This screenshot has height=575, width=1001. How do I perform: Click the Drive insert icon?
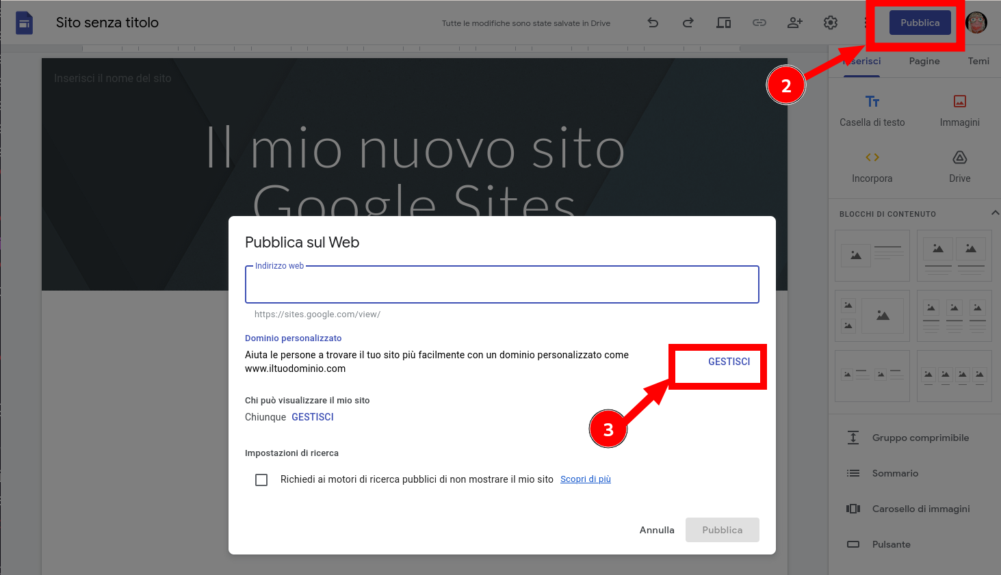pyautogui.click(x=960, y=168)
